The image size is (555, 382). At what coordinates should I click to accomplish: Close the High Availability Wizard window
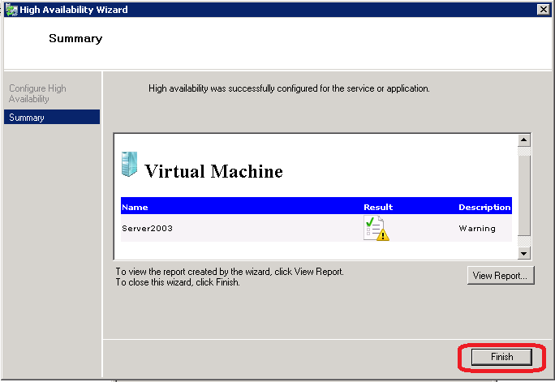(x=542, y=10)
